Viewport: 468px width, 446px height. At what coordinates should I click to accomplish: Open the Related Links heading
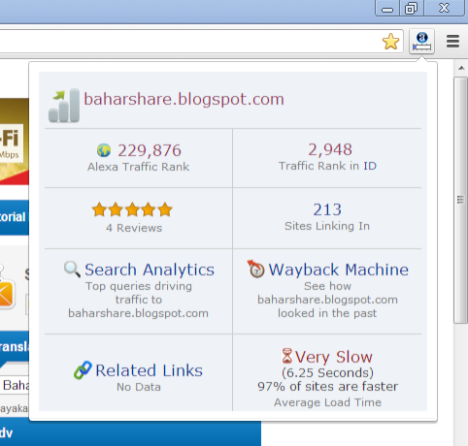[x=149, y=370]
